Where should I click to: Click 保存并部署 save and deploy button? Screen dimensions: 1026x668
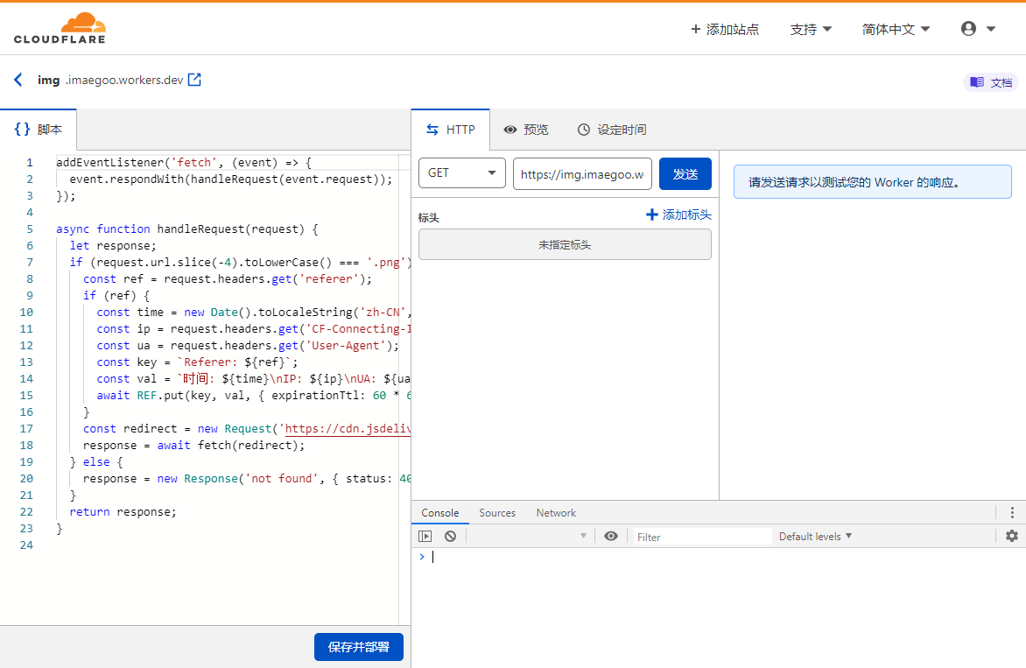coord(359,647)
